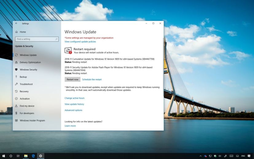
Task: Open Schedule the restart link
Action: [x=92, y=79]
